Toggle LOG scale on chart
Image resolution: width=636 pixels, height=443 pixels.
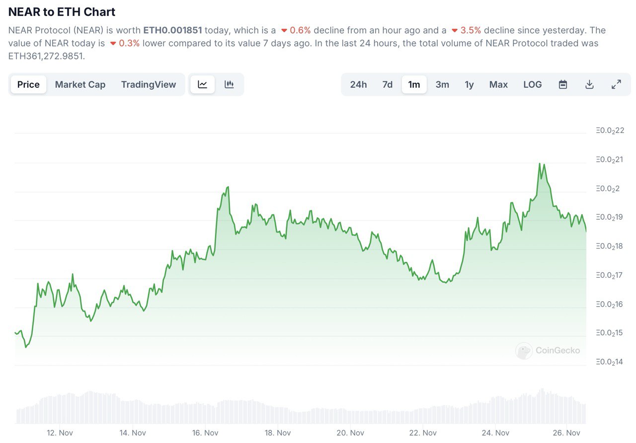point(532,84)
